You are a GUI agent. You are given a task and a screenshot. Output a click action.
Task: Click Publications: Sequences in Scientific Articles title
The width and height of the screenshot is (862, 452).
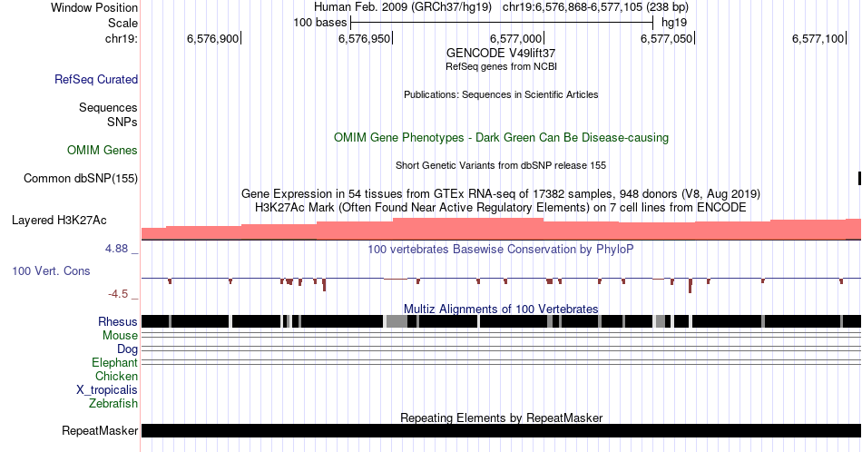coord(501,94)
